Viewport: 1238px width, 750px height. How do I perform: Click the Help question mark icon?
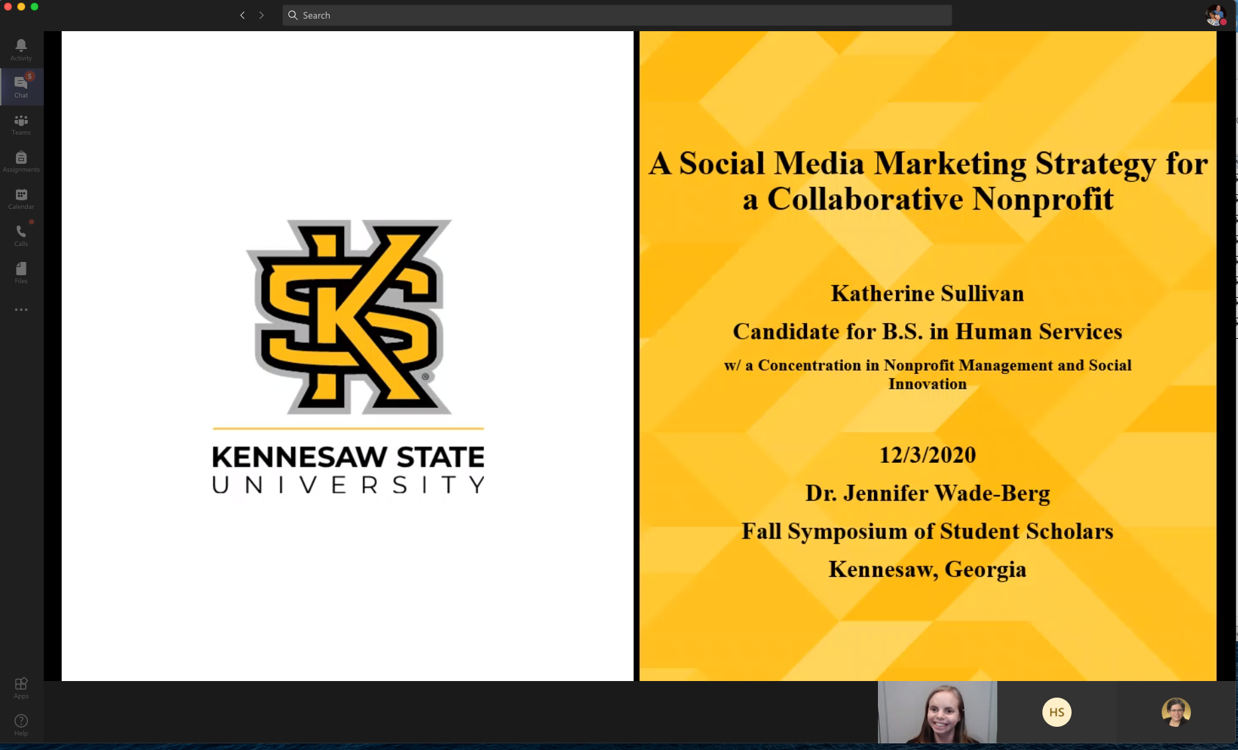tap(21, 724)
